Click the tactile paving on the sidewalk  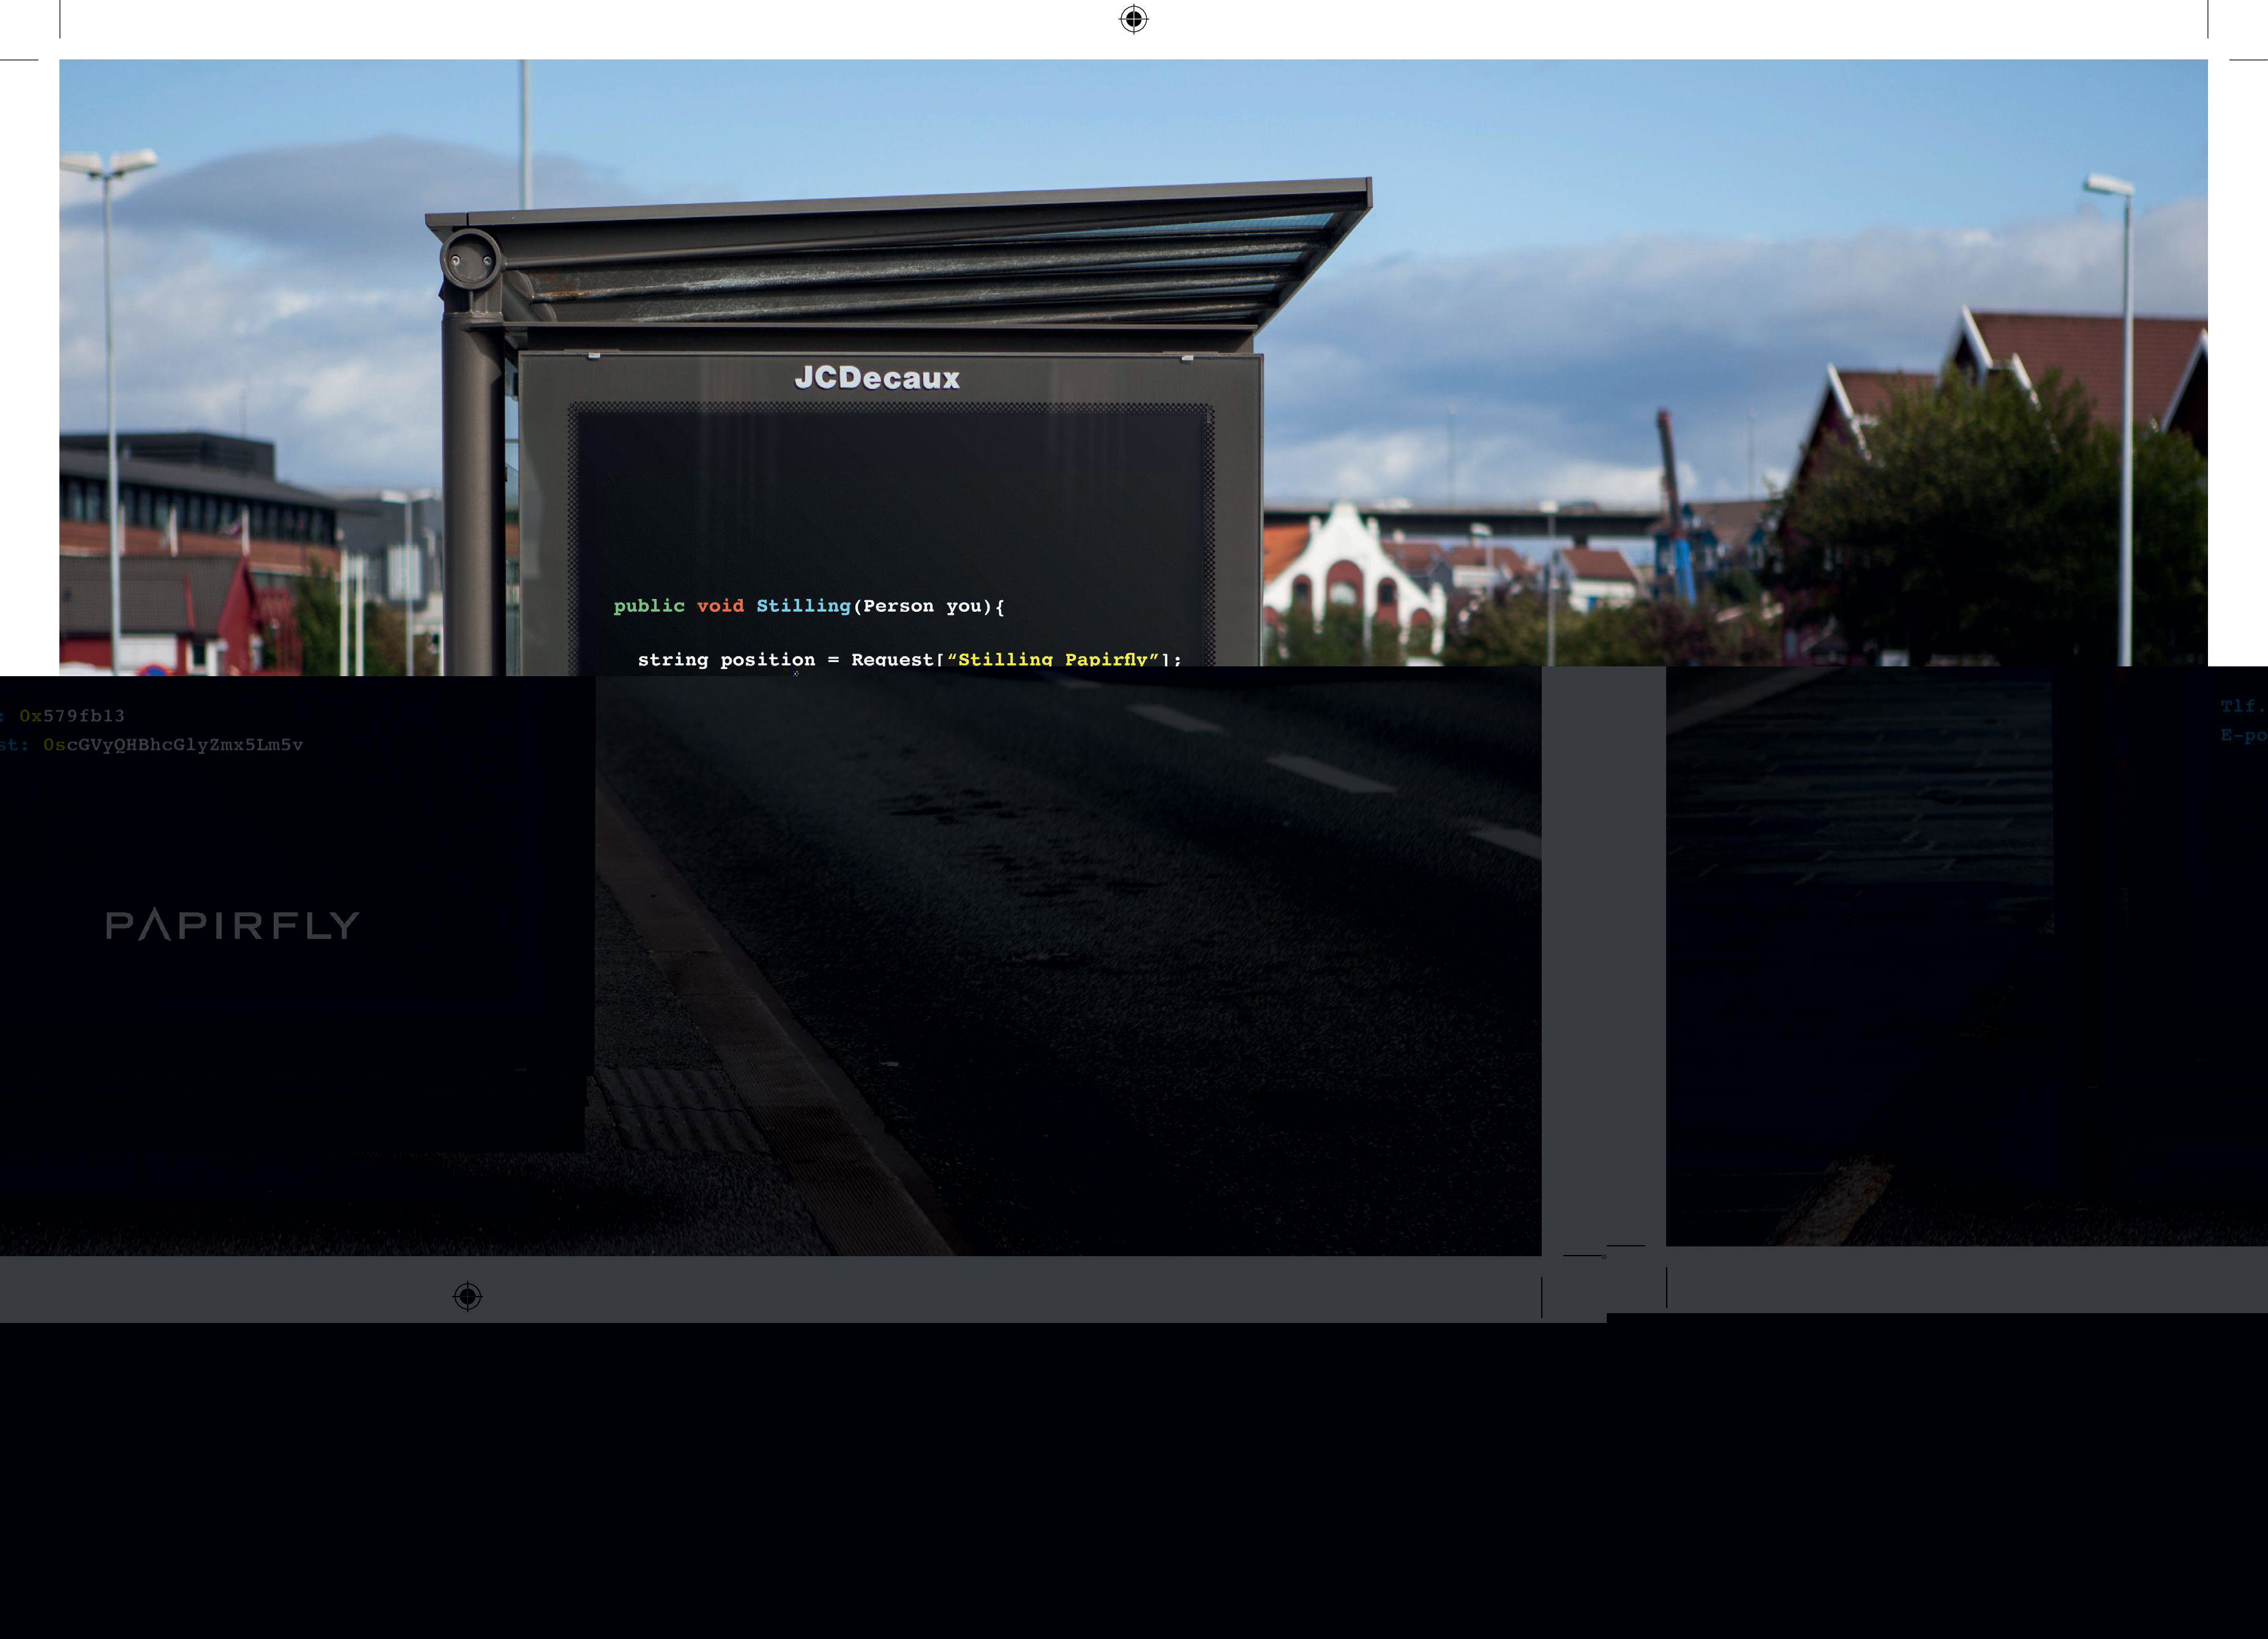pyautogui.click(x=680, y=1110)
